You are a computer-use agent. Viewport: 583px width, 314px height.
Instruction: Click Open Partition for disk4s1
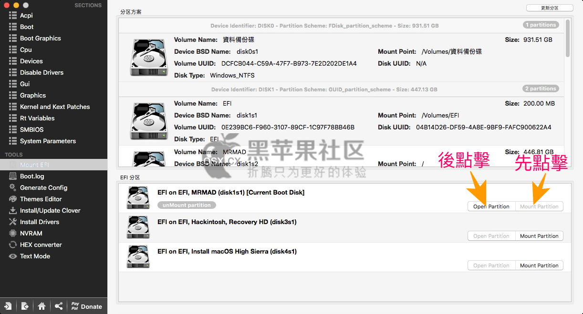[x=491, y=265]
